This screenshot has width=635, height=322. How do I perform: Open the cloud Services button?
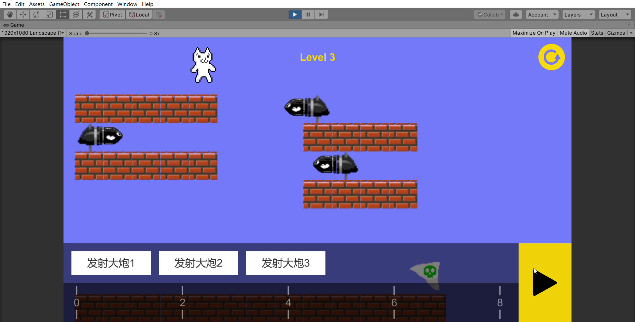[x=516, y=15]
